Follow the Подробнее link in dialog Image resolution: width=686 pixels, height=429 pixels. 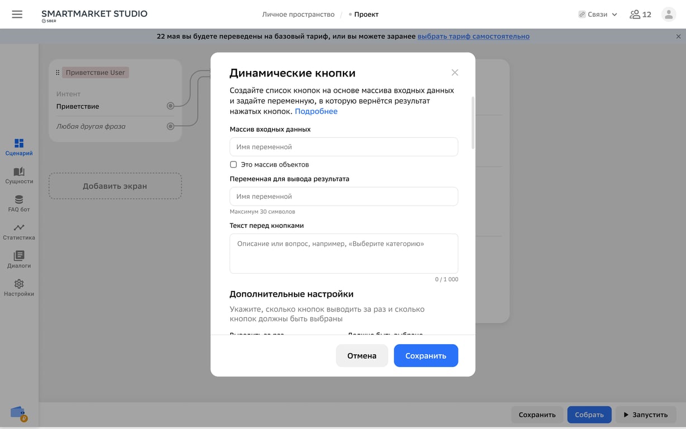(x=316, y=111)
